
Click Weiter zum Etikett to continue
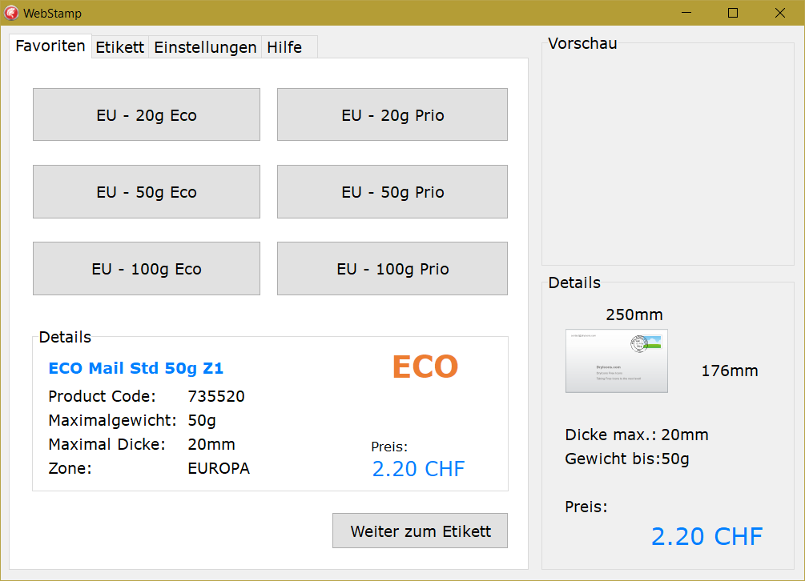click(x=420, y=531)
